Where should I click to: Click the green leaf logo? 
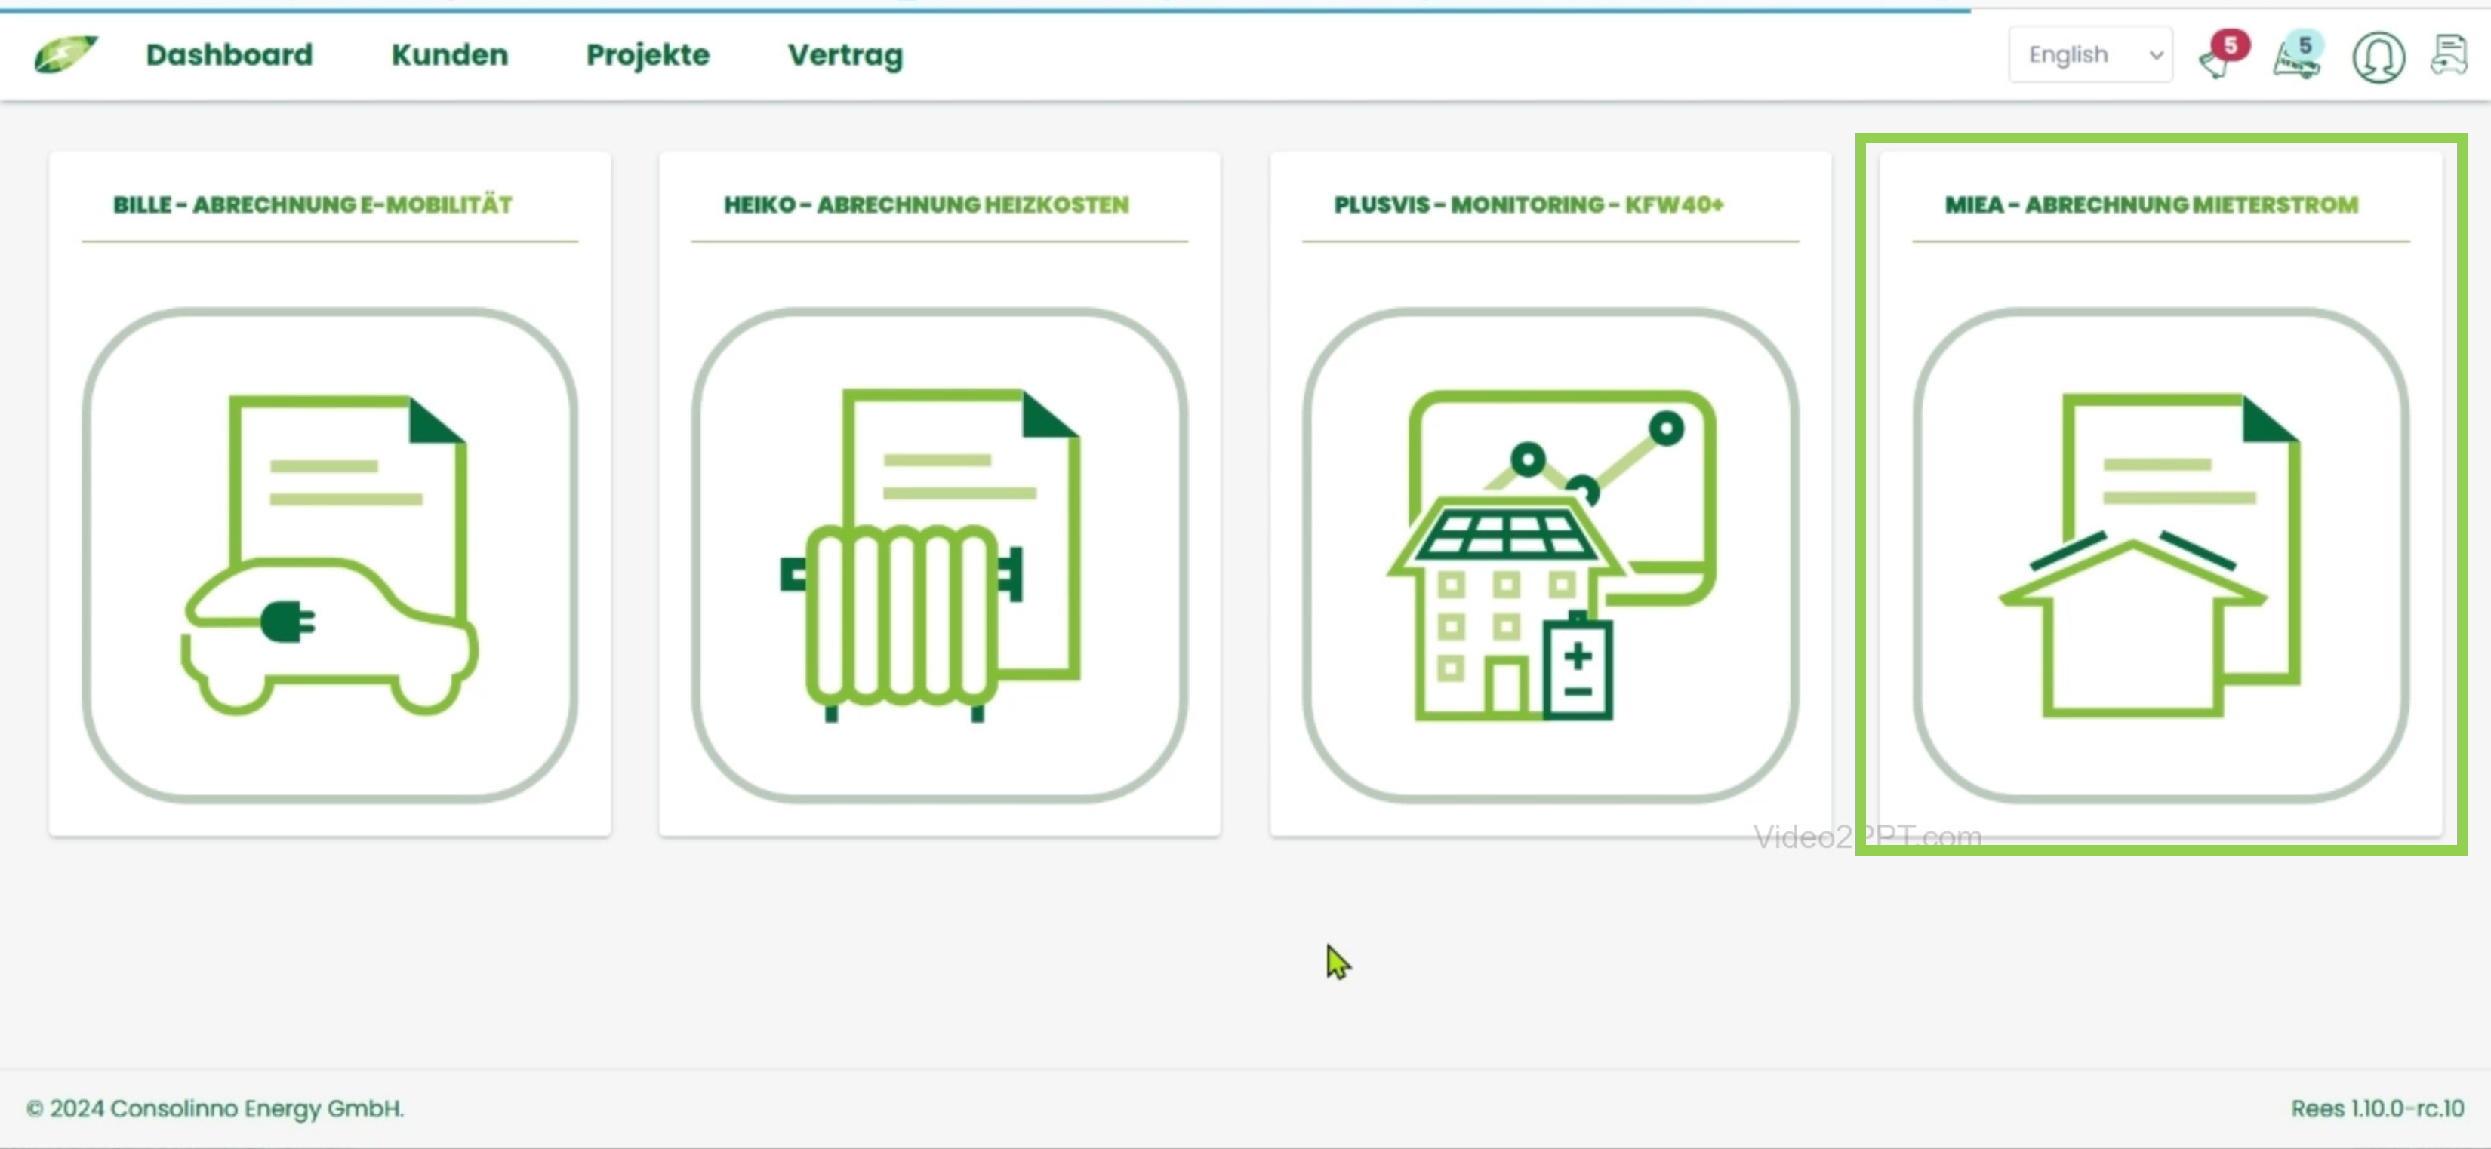(x=65, y=54)
